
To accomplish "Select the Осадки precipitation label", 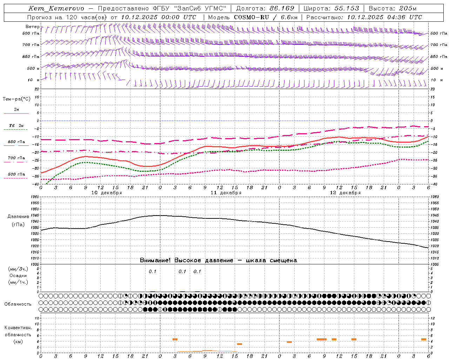I will [18, 276].
